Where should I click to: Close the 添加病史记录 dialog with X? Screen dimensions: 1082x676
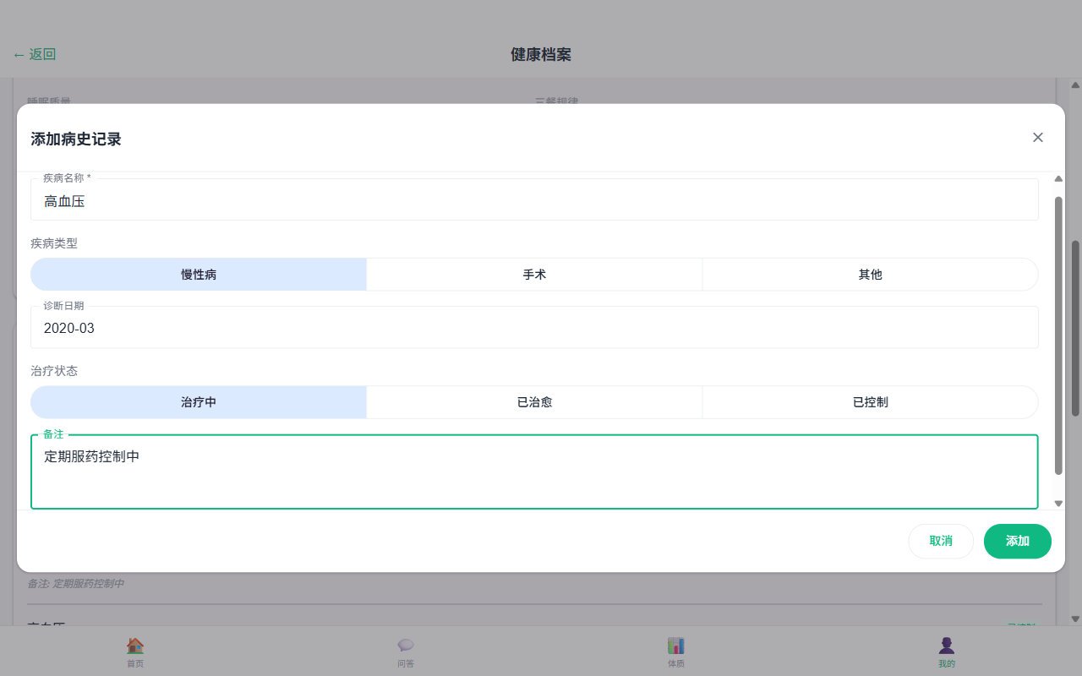point(1038,138)
